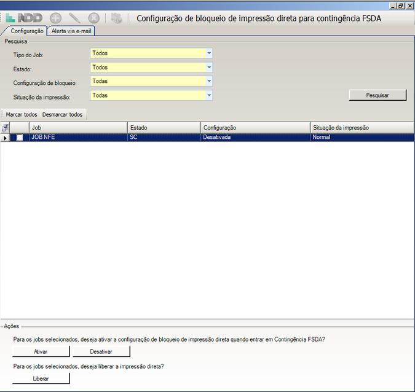Click the Pesquisar button
Image resolution: width=415 pixels, height=392 pixels.
(377, 95)
